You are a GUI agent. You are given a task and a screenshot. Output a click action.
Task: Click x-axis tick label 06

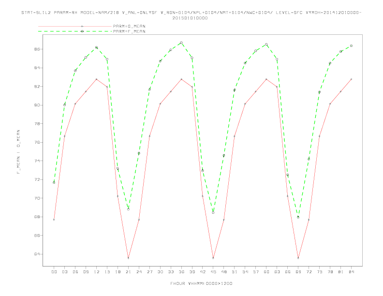pyautogui.click(x=75, y=272)
